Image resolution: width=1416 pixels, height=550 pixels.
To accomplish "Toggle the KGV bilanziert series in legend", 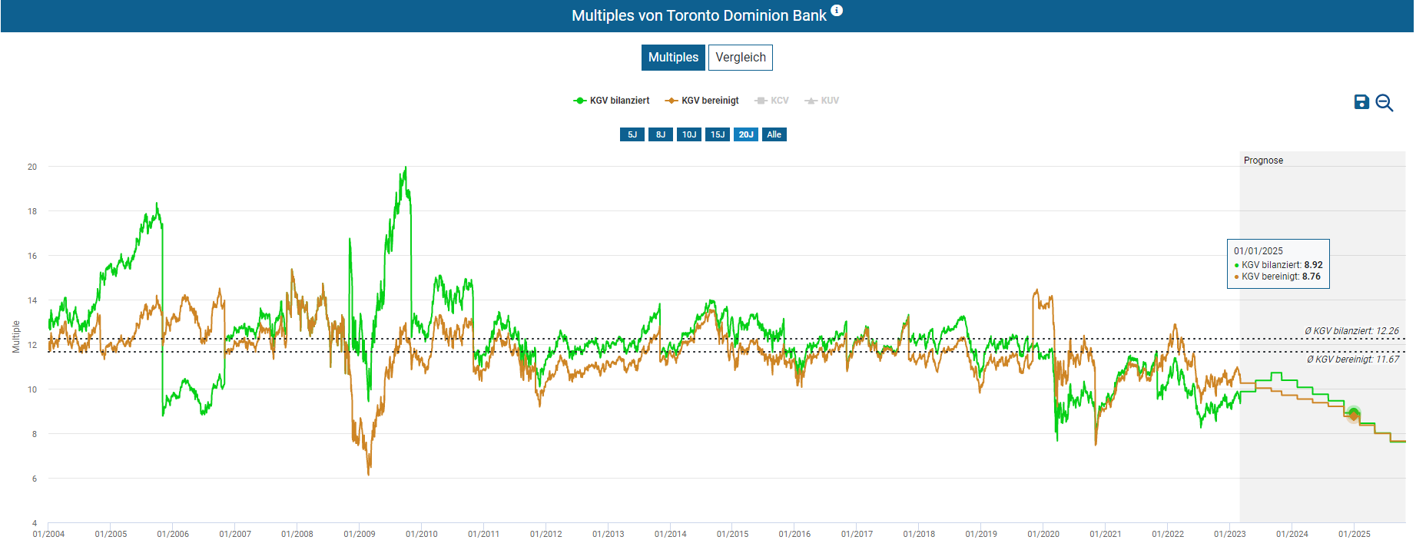I will pyautogui.click(x=612, y=101).
